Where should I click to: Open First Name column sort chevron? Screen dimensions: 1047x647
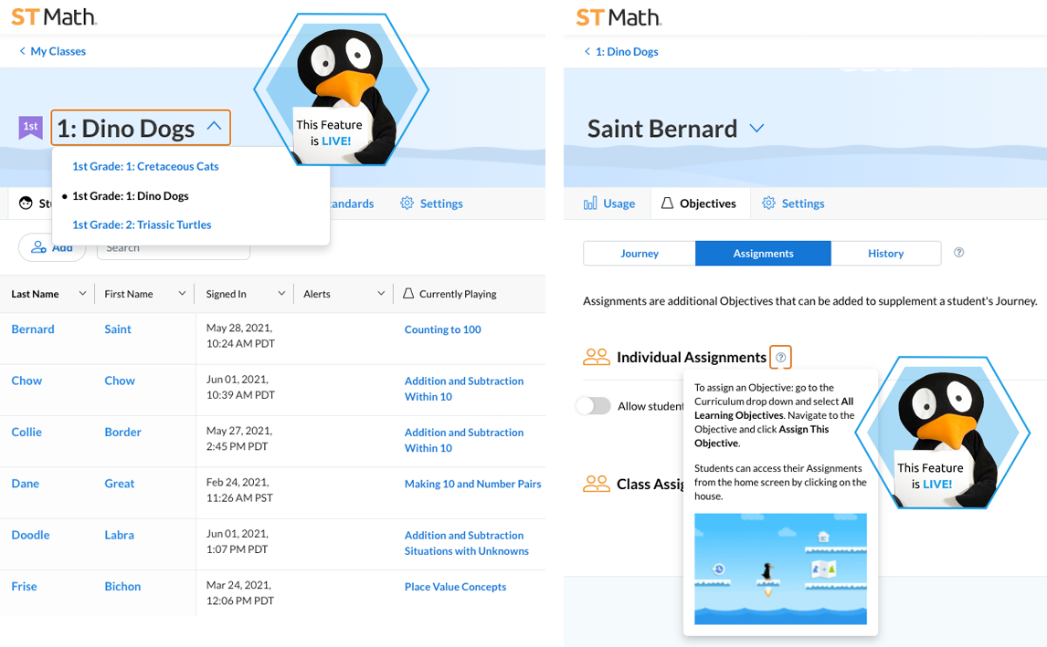point(182,293)
